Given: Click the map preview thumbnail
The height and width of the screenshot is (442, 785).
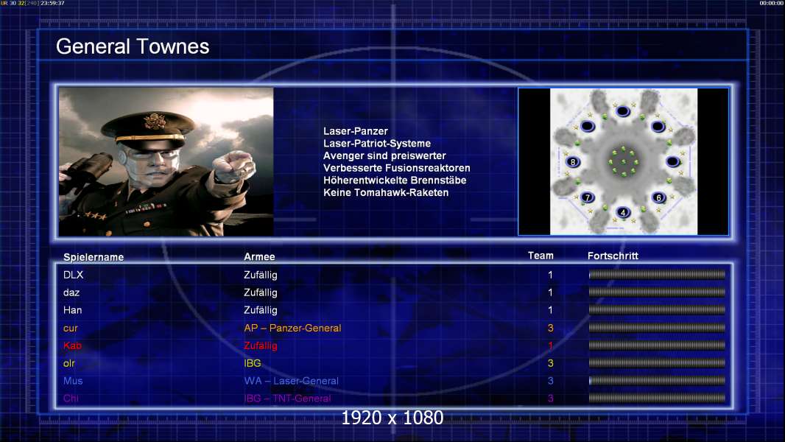Looking at the screenshot, I should 623,161.
